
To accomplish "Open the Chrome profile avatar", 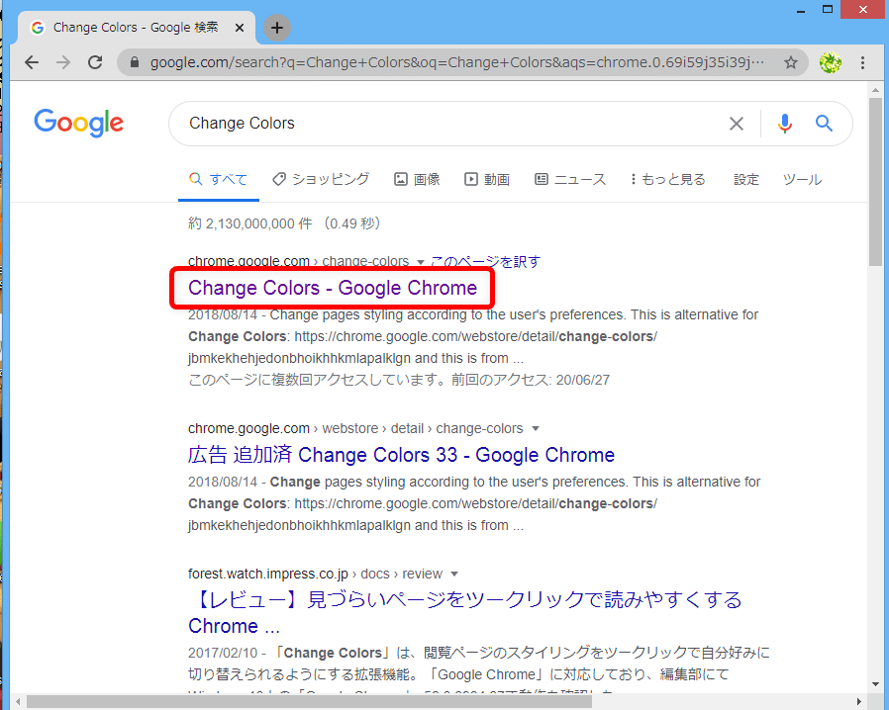I will (830, 62).
